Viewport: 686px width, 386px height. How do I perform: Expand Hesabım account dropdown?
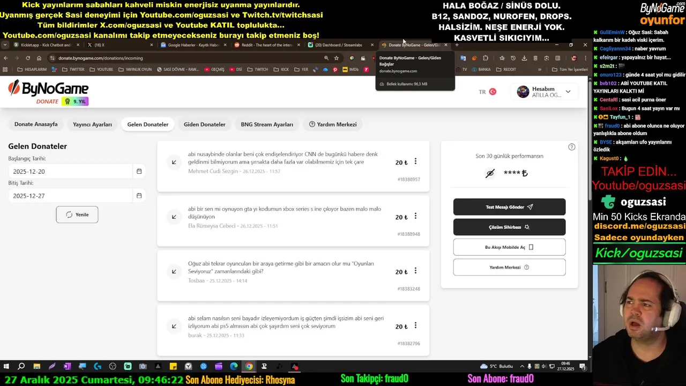[x=543, y=92]
